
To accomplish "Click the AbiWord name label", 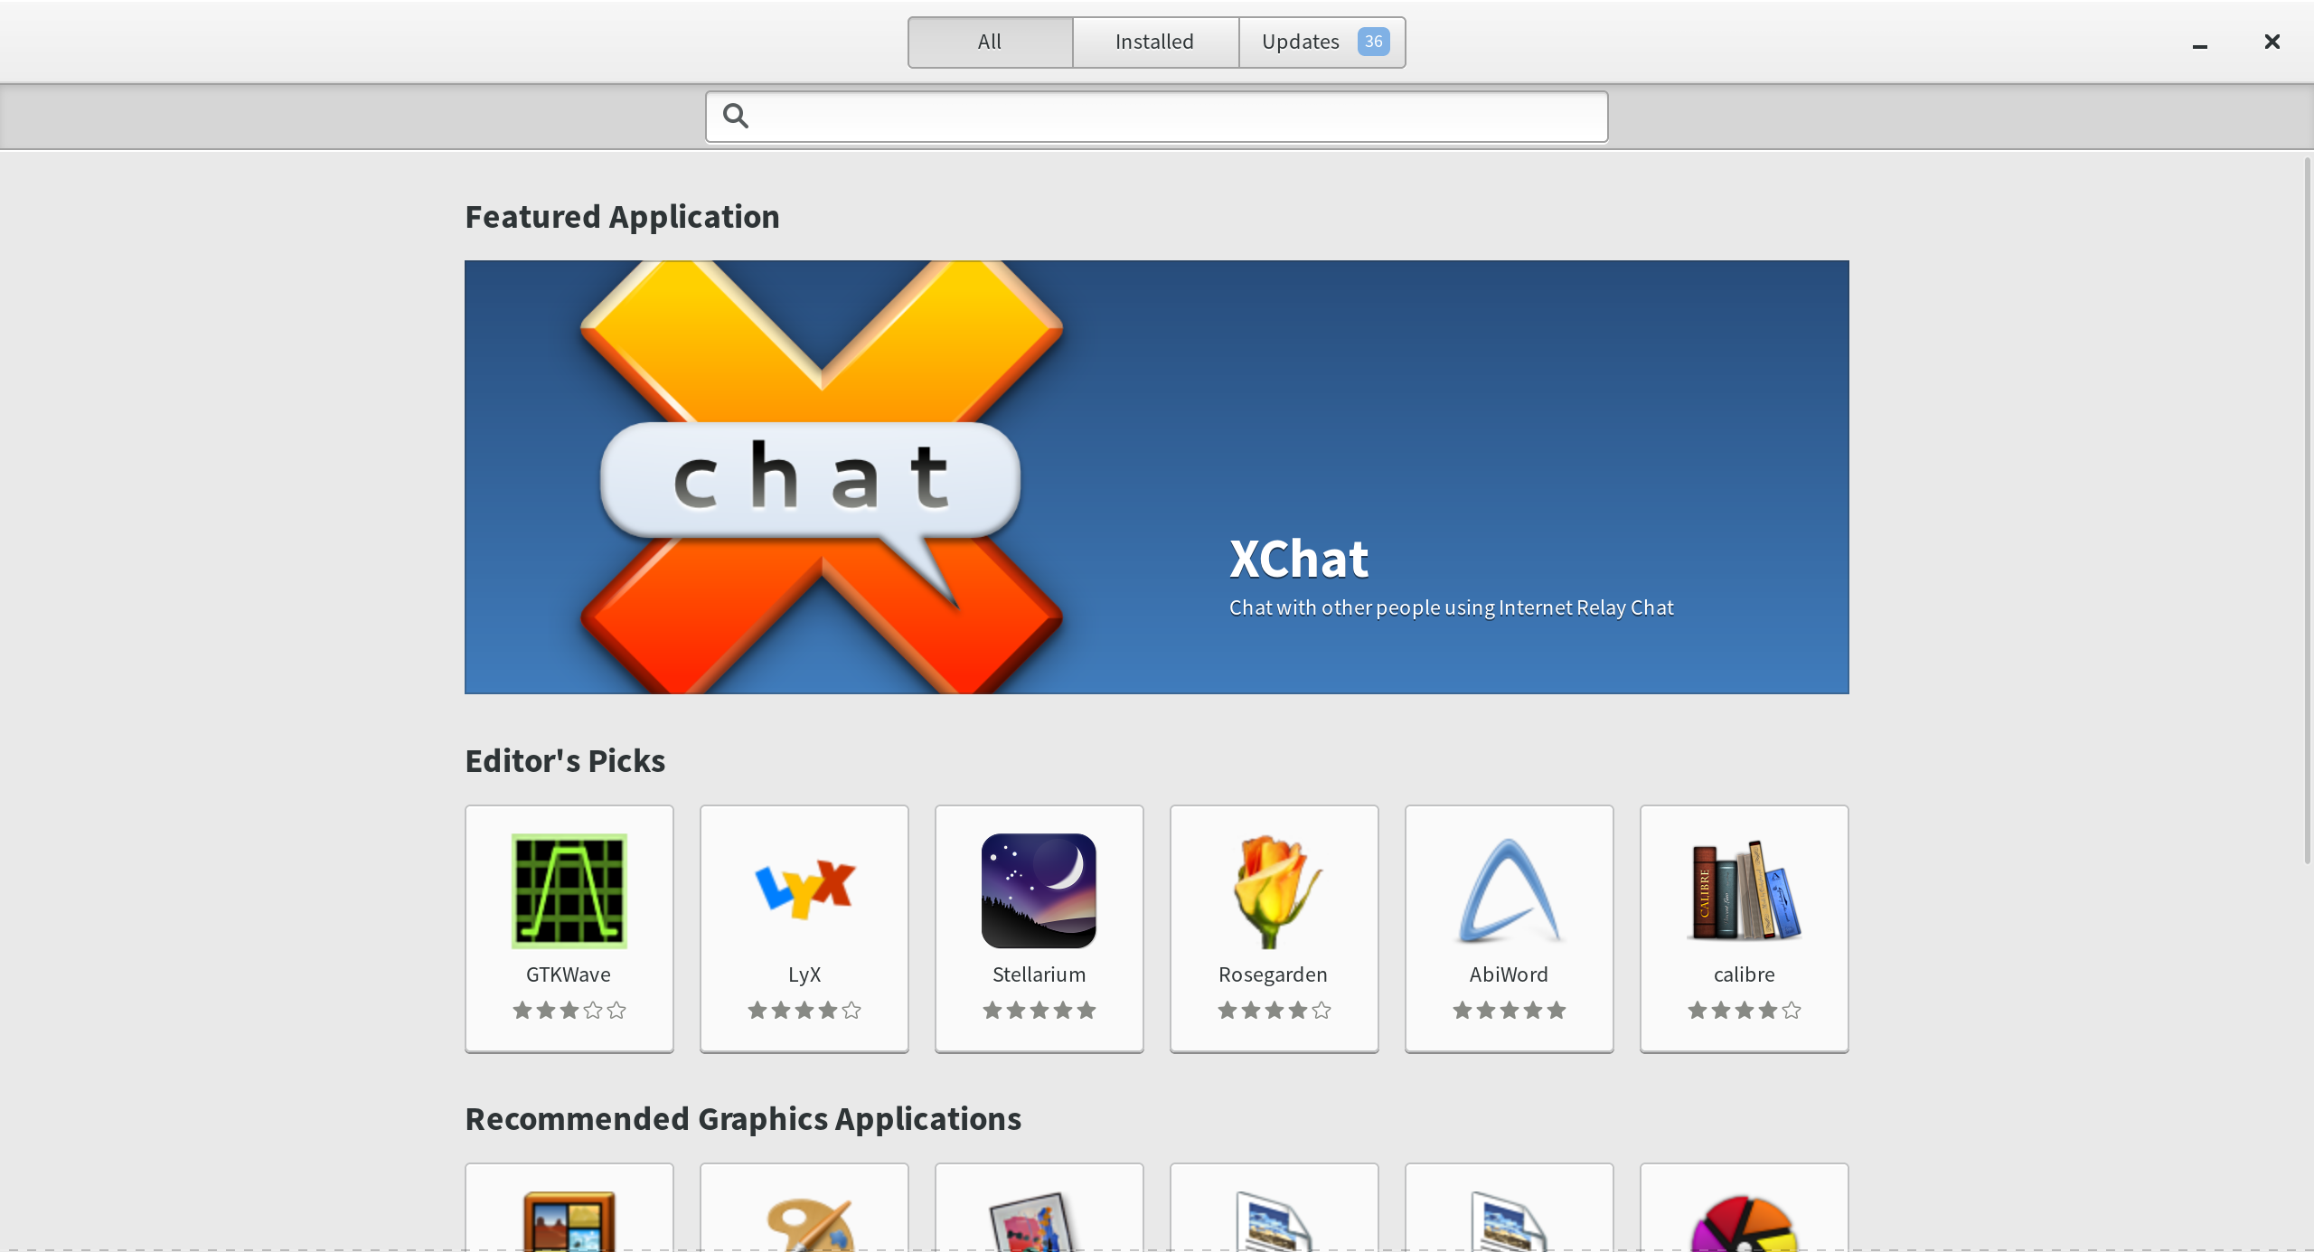I will coord(1509,974).
